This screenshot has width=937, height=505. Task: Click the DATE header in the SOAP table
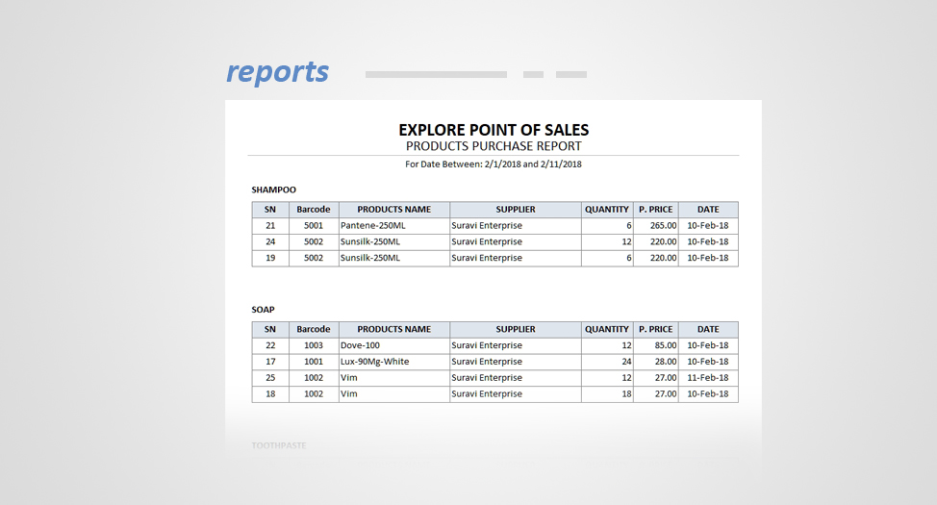(x=708, y=329)
